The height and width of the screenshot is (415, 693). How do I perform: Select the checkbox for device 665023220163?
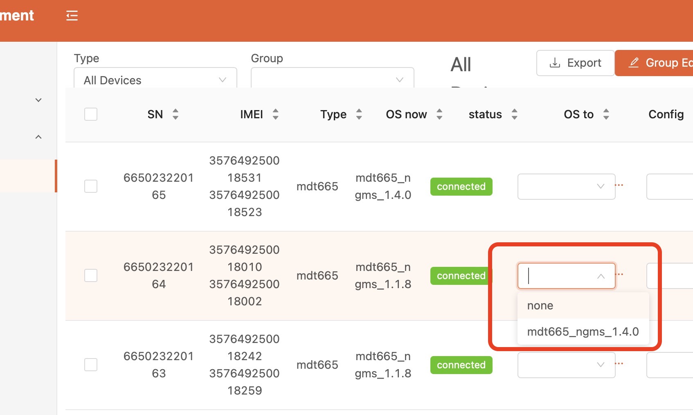click(x=91, y=365)
